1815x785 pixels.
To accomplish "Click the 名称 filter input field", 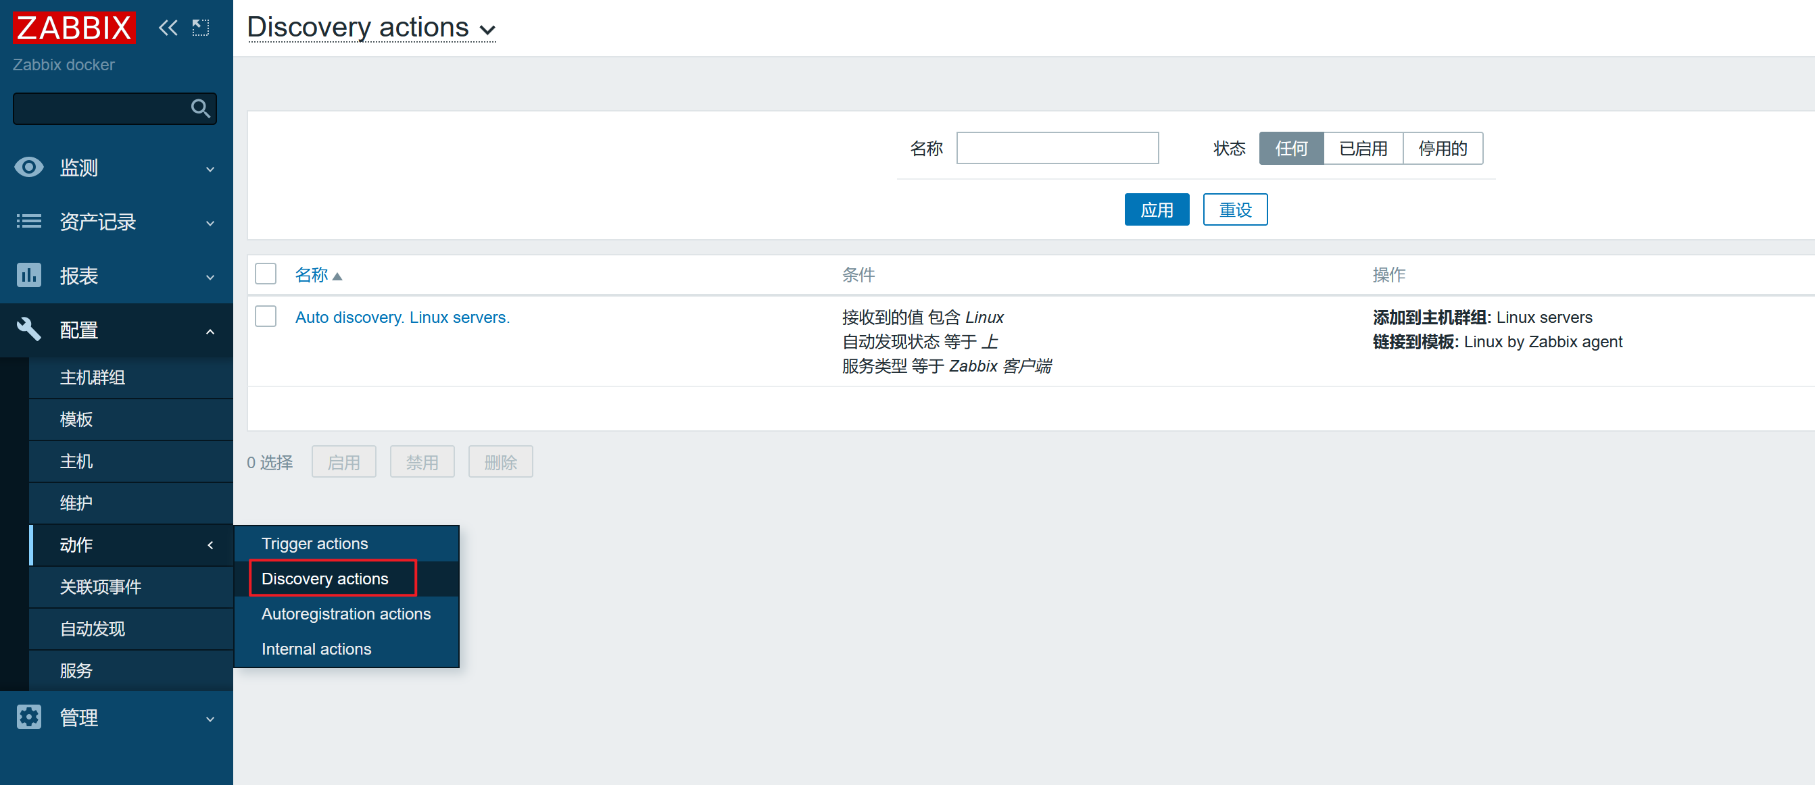I will click(1057, 149).
